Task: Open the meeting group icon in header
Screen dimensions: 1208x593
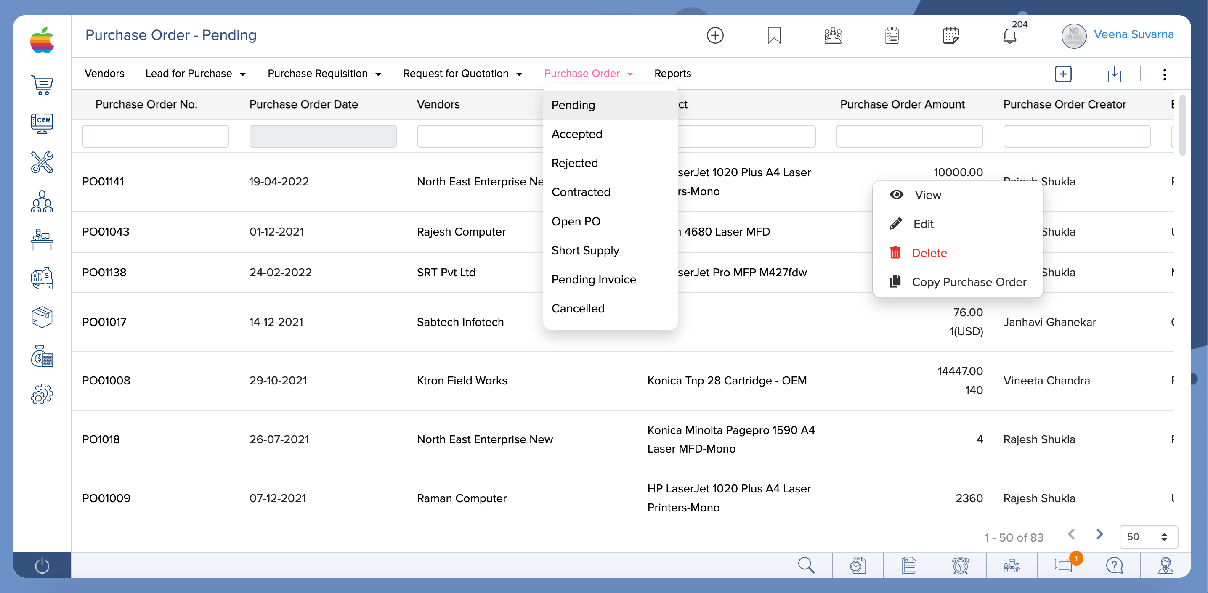Action: (833, 35)
